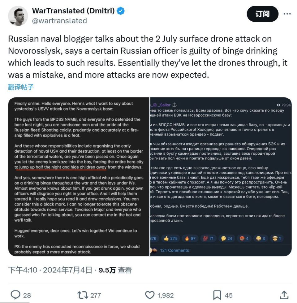This screenshot has height=303, width=297.
Task: Open the 121 Comments link
Action: pyautogui.click(x=174, y=250)
